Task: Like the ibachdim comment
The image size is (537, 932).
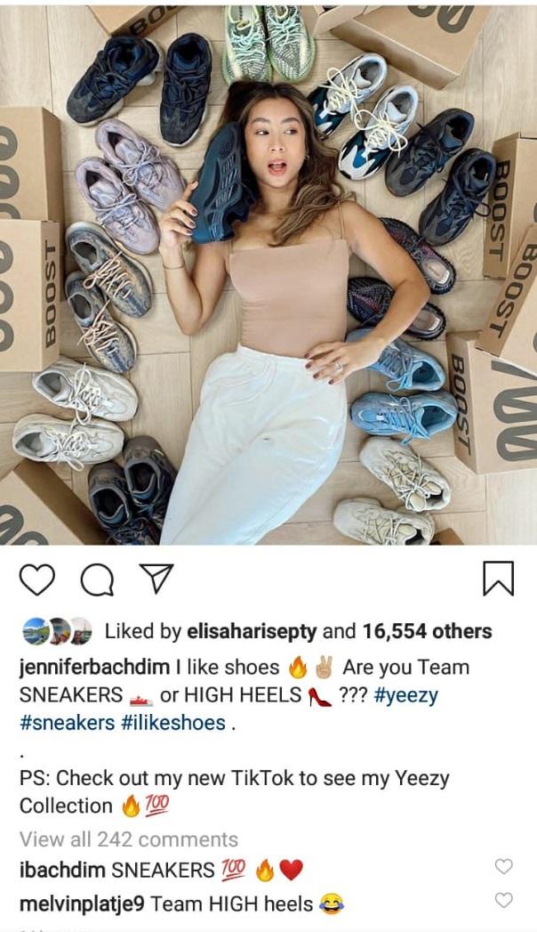Action: tap(503, 867)
